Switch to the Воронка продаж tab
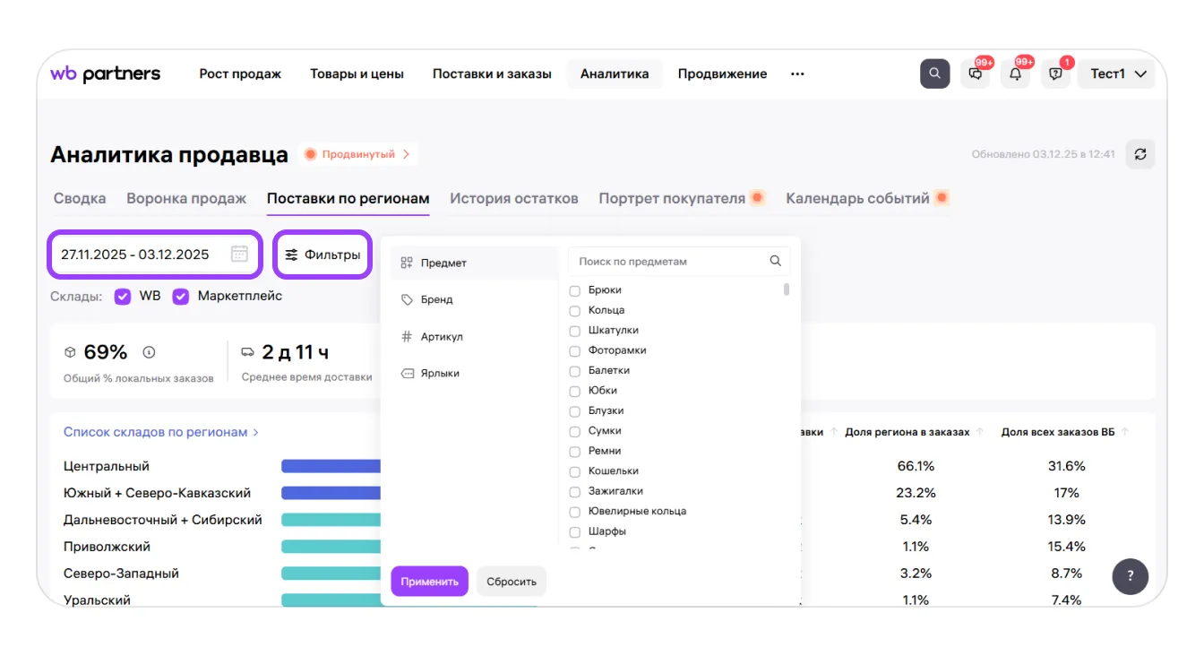The width and height of the screenshot is (1204, 656). point(186,198)
